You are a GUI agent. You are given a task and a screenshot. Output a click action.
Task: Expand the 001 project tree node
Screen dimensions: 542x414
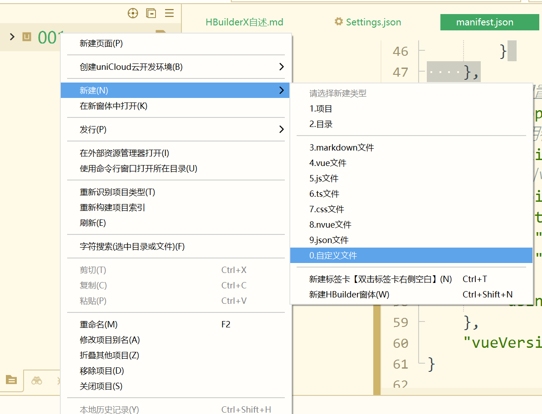pos(12,37)
